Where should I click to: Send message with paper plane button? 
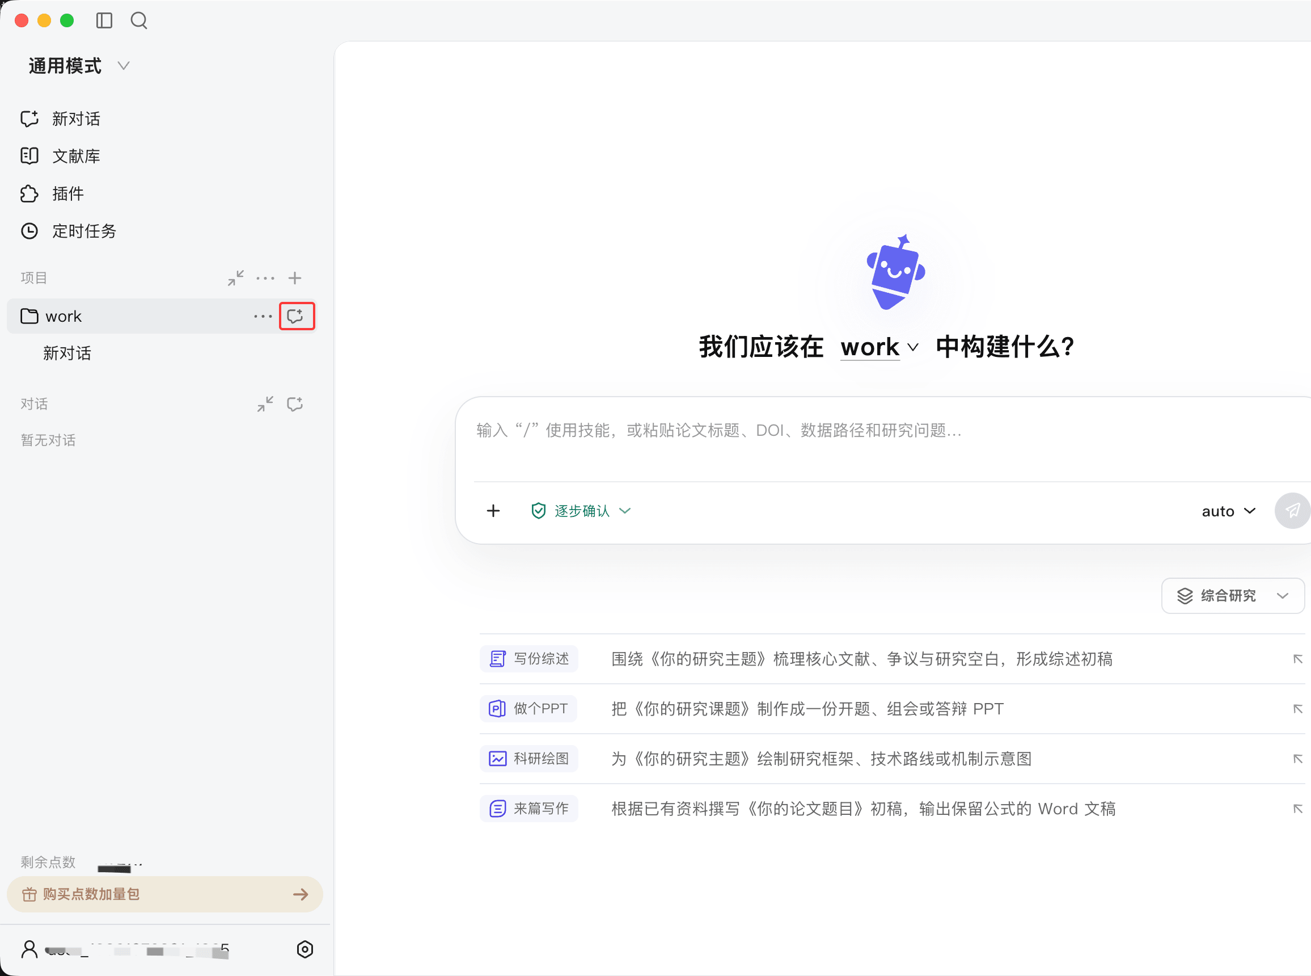[x=1292, y=511]
